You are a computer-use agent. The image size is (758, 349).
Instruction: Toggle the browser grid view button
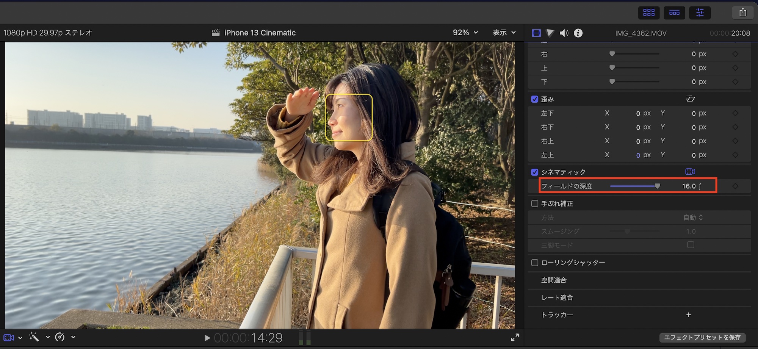click(648, 13)
